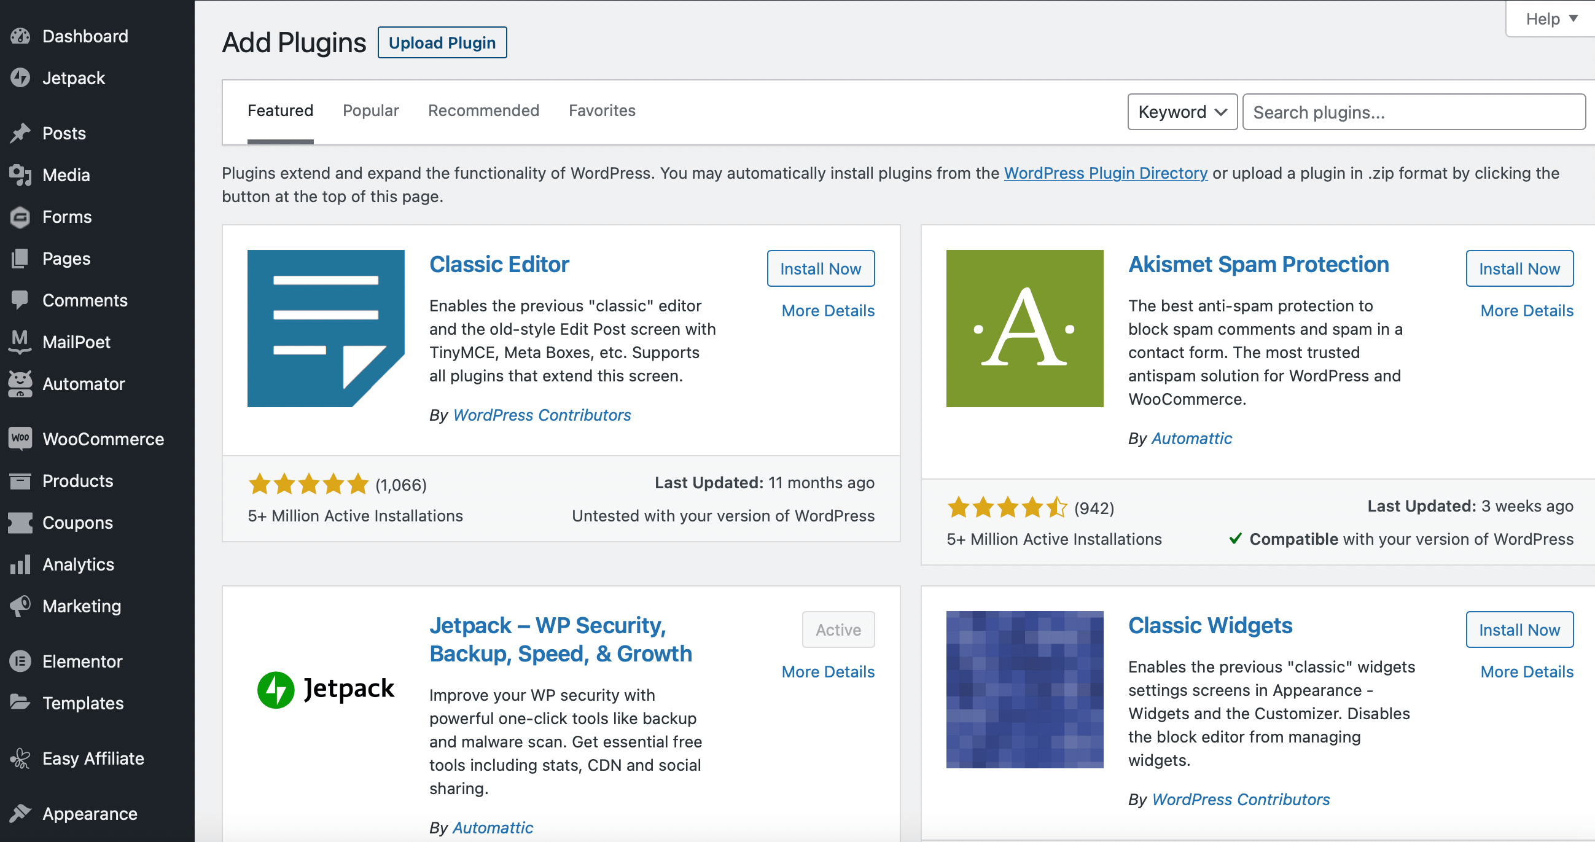This screenshot has width=1595, height=842.
Task: Install the Classic Editor plugin
Action: coord(820,269)
